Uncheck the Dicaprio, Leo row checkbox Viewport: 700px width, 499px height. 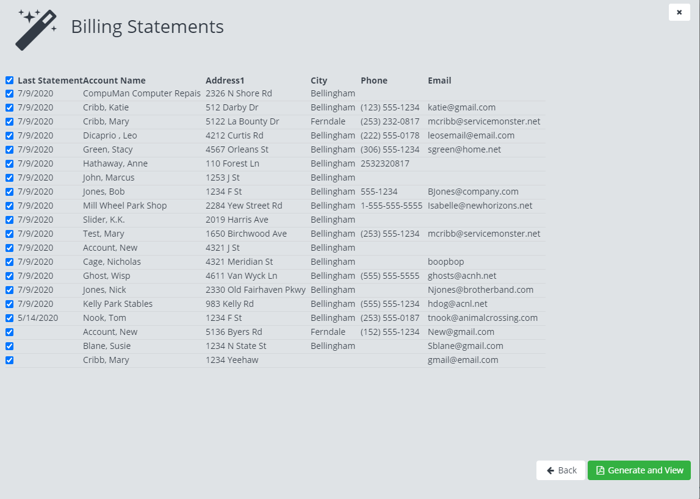9,136
